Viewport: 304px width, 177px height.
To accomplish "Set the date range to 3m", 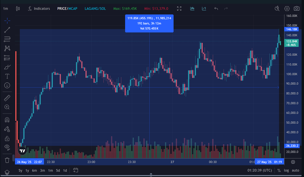I will [x=43, y=170].
